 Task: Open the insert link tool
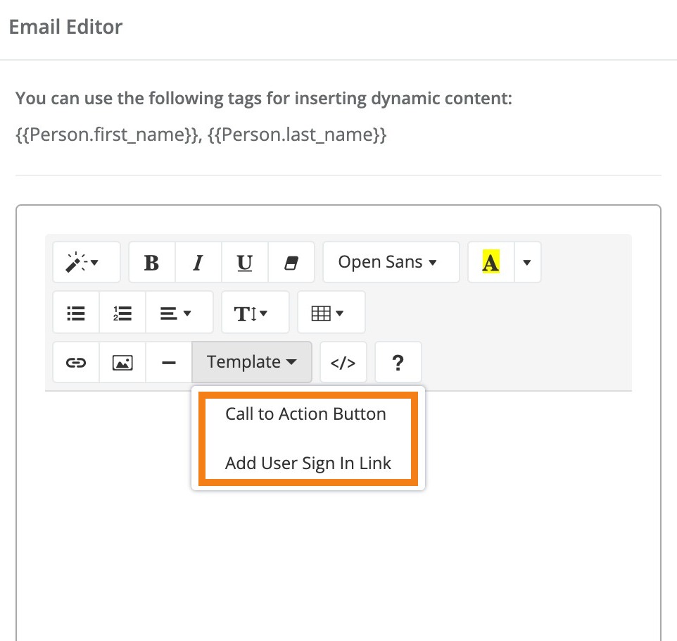[x=75, y=362]
